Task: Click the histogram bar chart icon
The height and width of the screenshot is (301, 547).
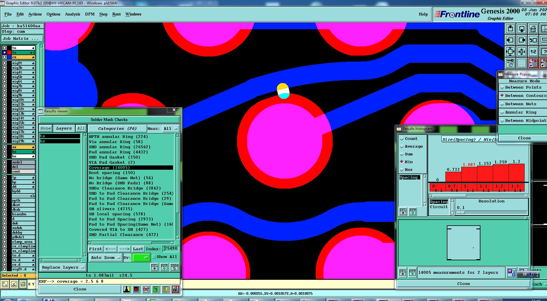Action: point(175,289)
